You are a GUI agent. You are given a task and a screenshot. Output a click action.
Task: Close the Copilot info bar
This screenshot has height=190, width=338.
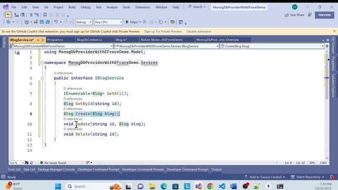coord(334,31)
